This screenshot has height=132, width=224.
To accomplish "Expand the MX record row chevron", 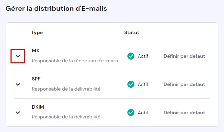I will click(18, 56).
